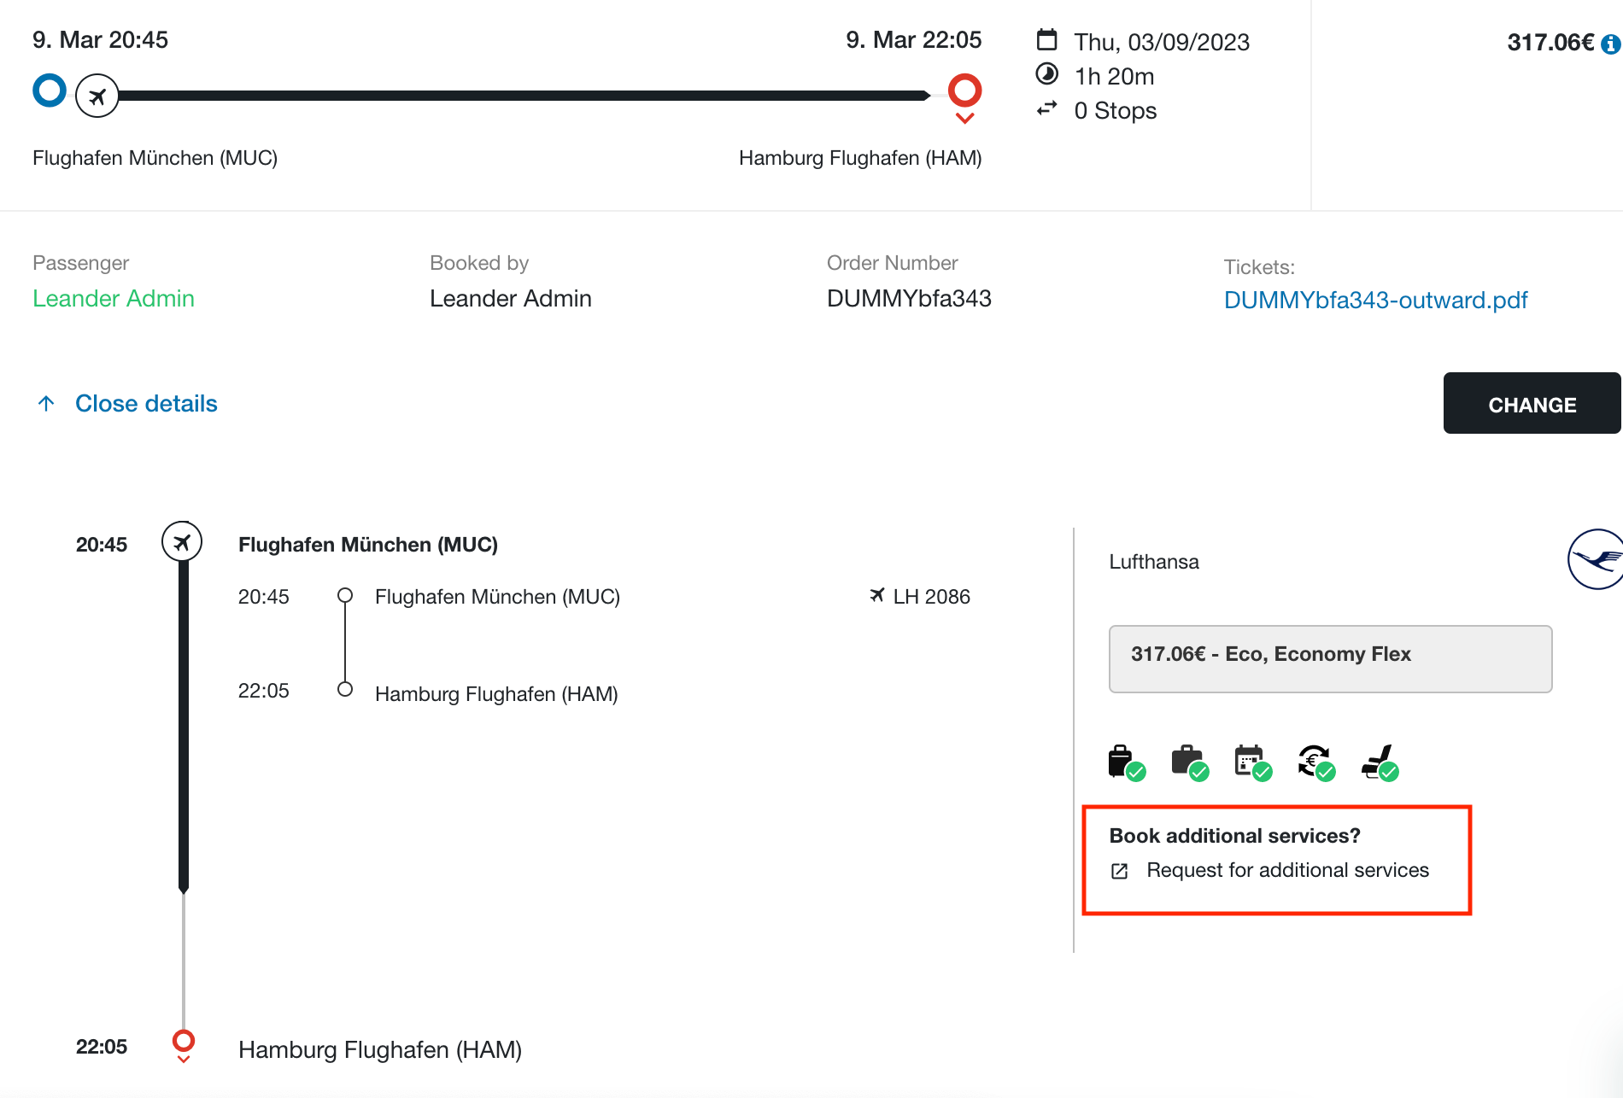Click the checked baggage included icon

tap(1190, 762)
